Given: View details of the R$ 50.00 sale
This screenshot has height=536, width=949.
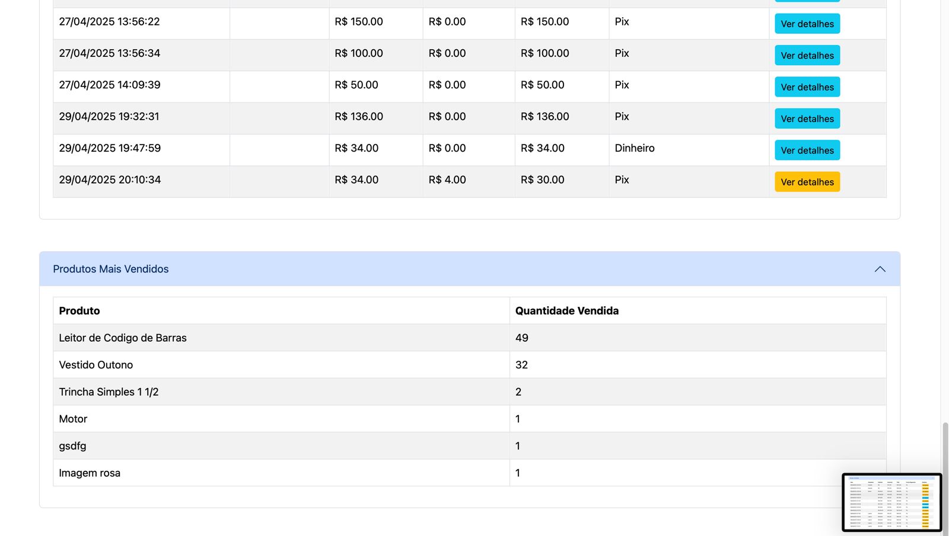Looking at the screenshot, I should [x=807, y=87].
